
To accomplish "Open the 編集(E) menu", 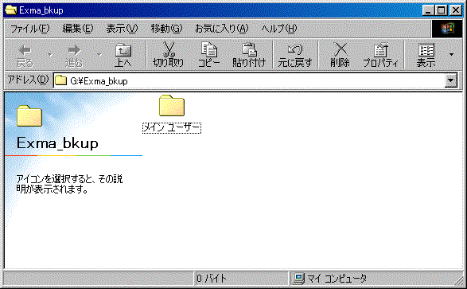I will click(x=78, y=29).
